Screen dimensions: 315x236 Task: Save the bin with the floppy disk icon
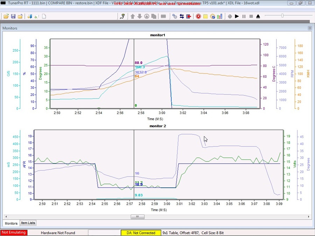pos(13,16)
